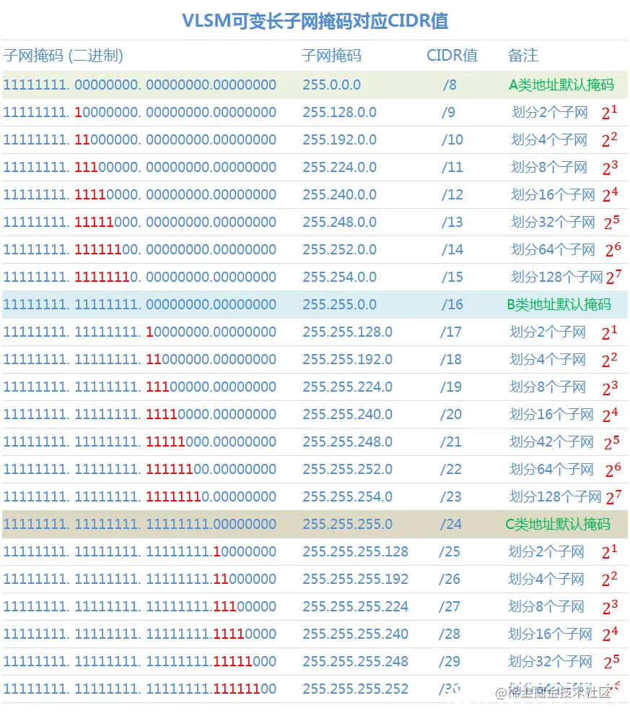This screenshot has height=719, width=630.
Task: Click the binary mask in the /15 row
Action: tap(140, 277)
